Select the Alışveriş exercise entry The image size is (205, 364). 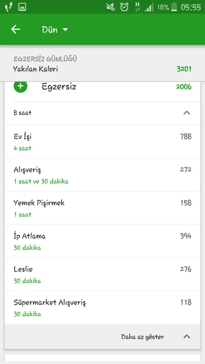point(102,175)
